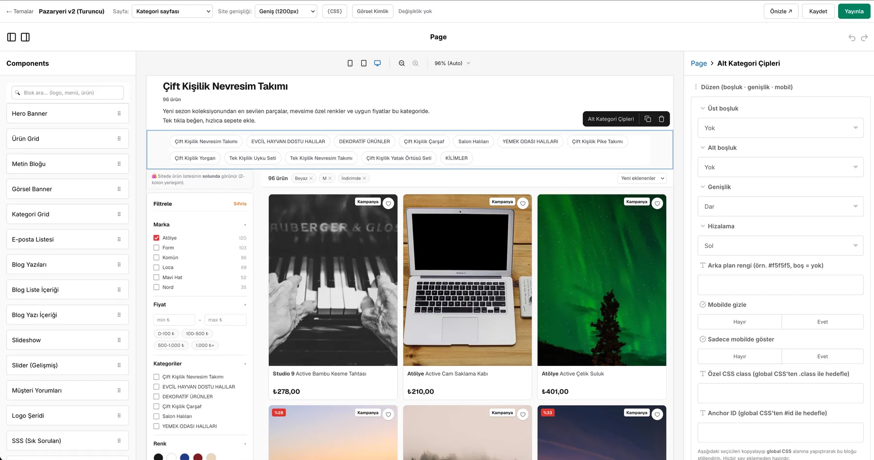Click the undo arrow icon
This screenshot has height=460, width=874.
(852, 38)
